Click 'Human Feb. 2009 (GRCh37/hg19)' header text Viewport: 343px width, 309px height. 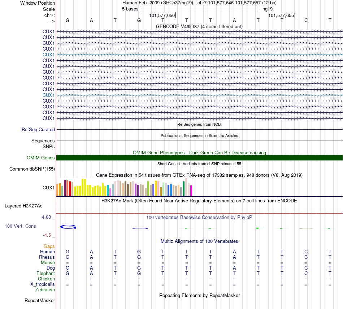pyautogui.click(x=158, y=3)
